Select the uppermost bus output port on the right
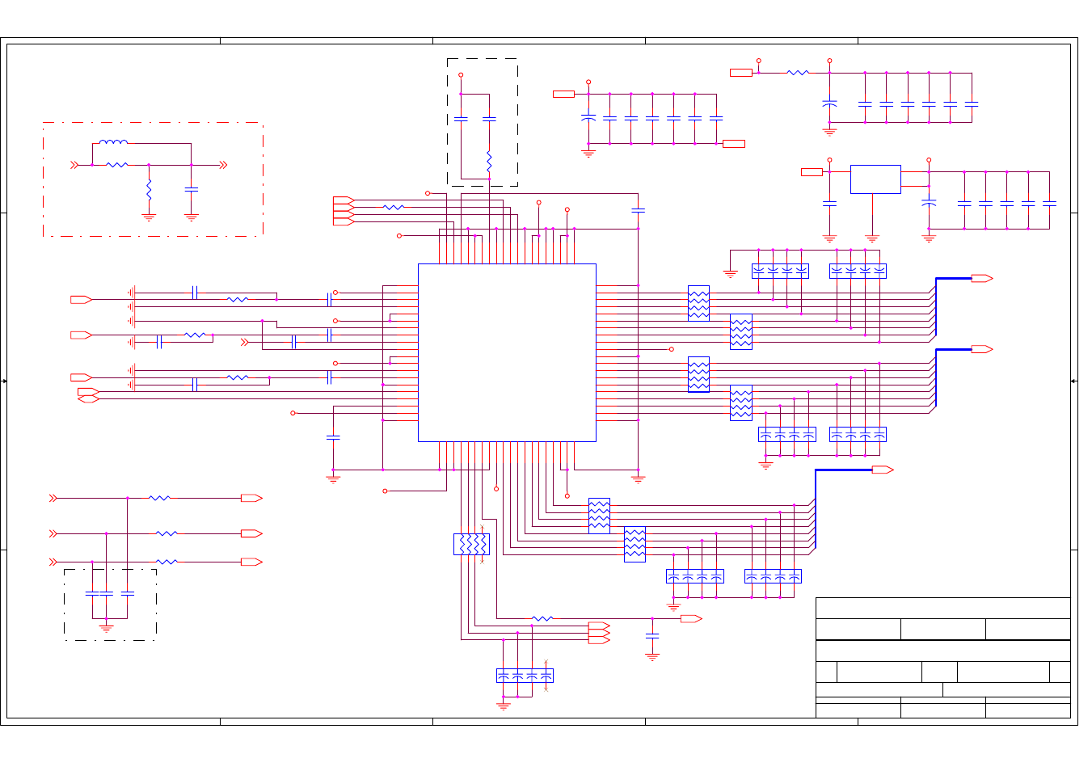This screenshot has height=771, width=1092. coord(982,279)
